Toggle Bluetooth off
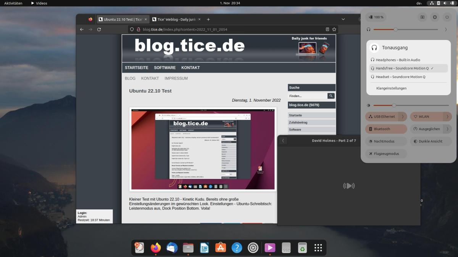Image resolution: width=458 pixels, height=257 pixels. (386, 129)
